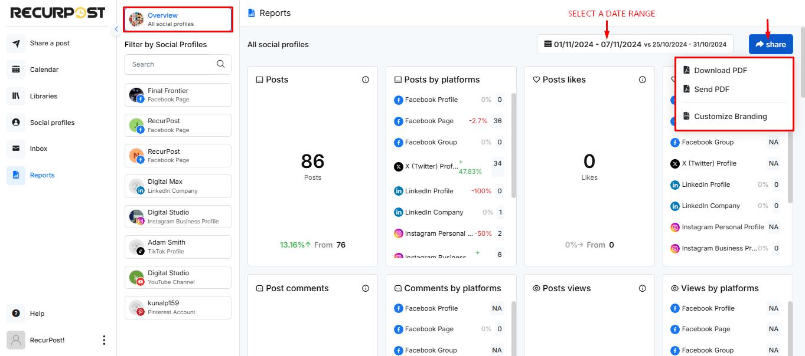Click the Facebook Page row in Posts by platforms

(x=449, y=121)
